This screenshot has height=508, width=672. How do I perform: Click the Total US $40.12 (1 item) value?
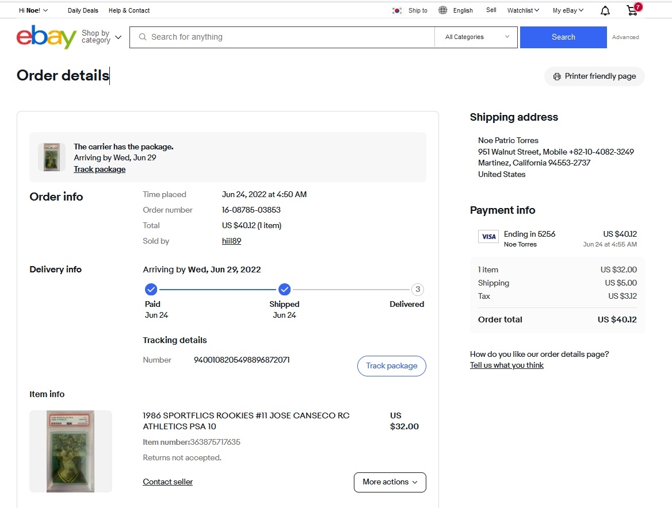(x=251, y=225)
